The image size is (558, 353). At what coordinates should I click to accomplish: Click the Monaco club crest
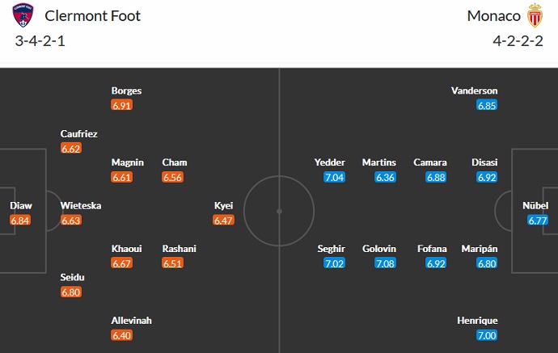(x=533, y=16)
